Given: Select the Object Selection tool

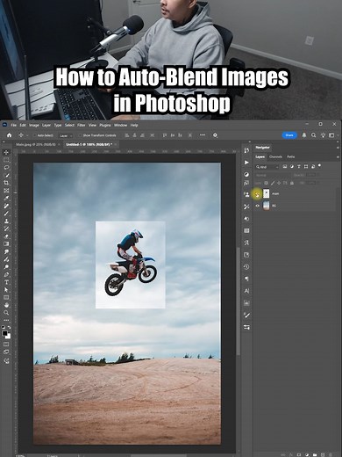Looking at the screenshot, I should [x=6, y=175].
